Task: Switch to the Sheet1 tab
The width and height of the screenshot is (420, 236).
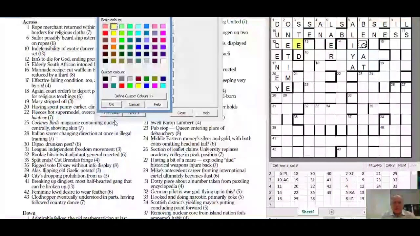Action: coord(308,212)
